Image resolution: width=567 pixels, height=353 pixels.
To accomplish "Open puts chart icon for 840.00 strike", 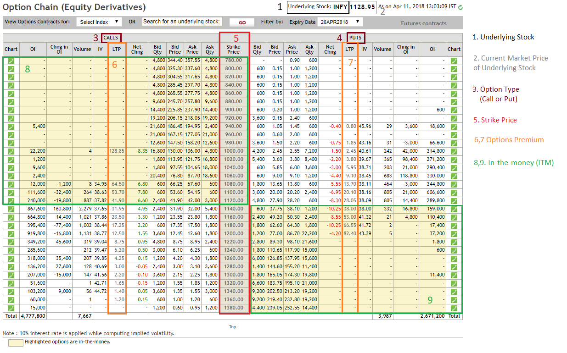I will pyautogui.click(x=454, y=85).
